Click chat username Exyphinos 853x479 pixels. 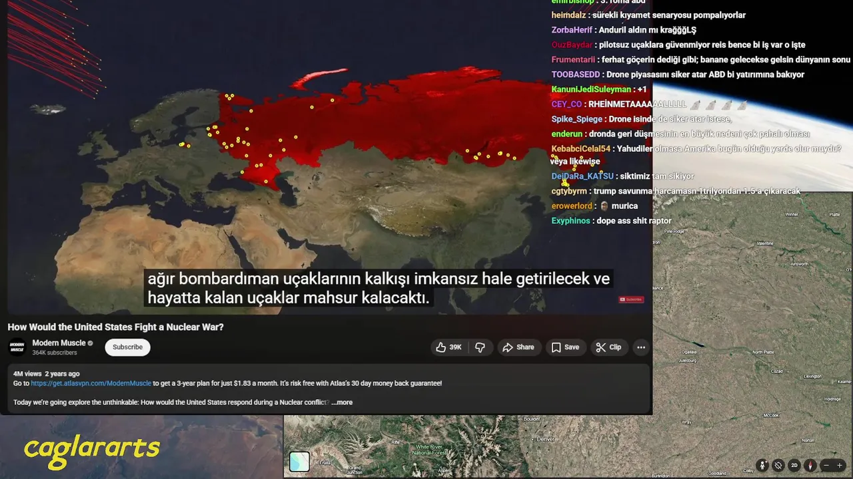571,221
